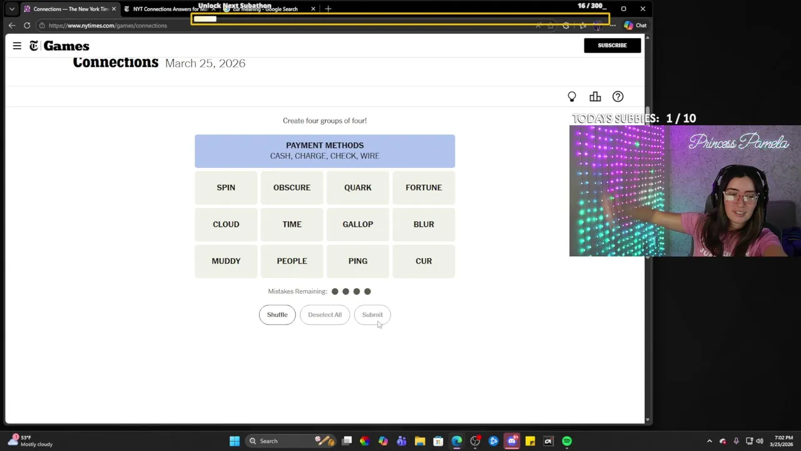Click the Deselect All button
The height and width of the screenshot is (451, 801).
325,314
